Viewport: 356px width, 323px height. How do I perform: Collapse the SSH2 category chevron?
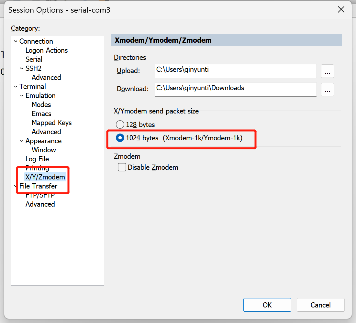click(22, 69)
